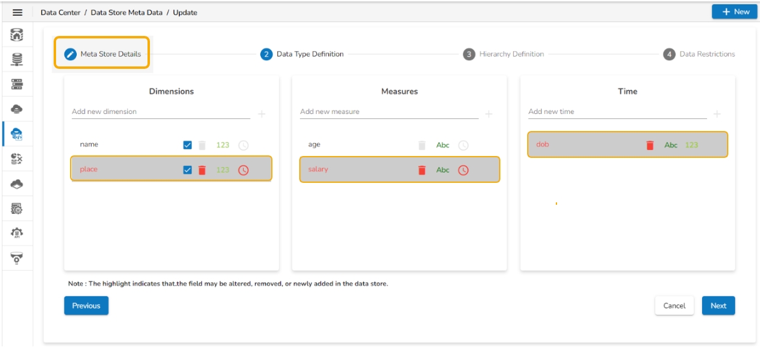760x348 pixels.
Task: Toggle the place dimension checkbox
Action: coord(188,170)
